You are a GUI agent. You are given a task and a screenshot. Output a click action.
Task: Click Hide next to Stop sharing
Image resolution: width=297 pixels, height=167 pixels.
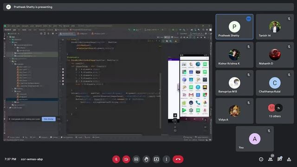pos(59,119)
